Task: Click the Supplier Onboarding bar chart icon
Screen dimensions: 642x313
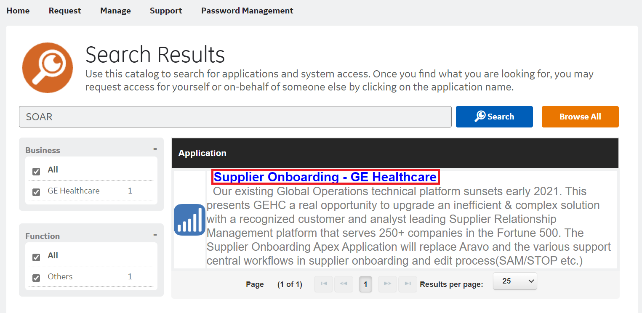Action: click(x=189, y=219)
